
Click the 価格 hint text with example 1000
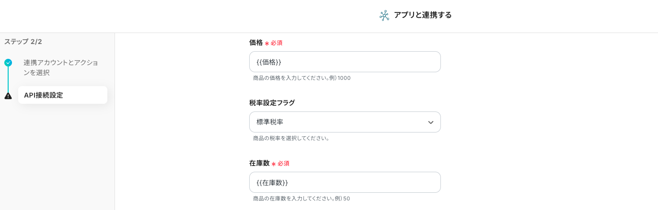click(x=301, y=78)
